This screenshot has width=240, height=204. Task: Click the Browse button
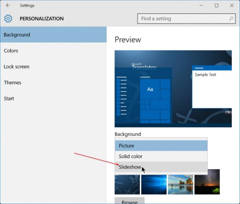[129, 200]
